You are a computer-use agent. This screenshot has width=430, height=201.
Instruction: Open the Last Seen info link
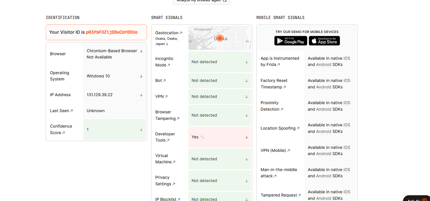[x=61, y=111]
